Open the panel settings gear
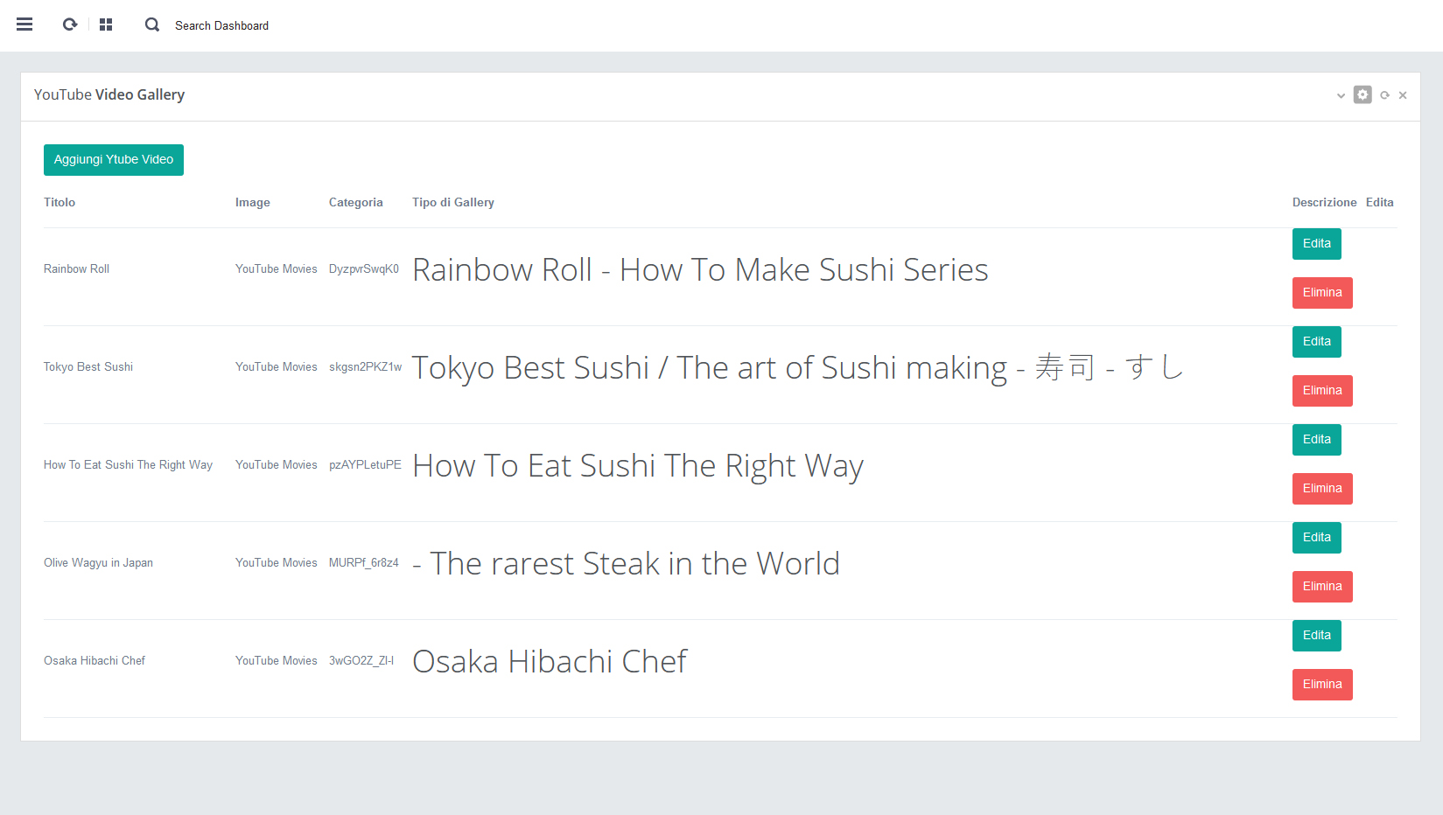Image resolution: width=1443 pixels, height=815 pixels. point(1362,94)
